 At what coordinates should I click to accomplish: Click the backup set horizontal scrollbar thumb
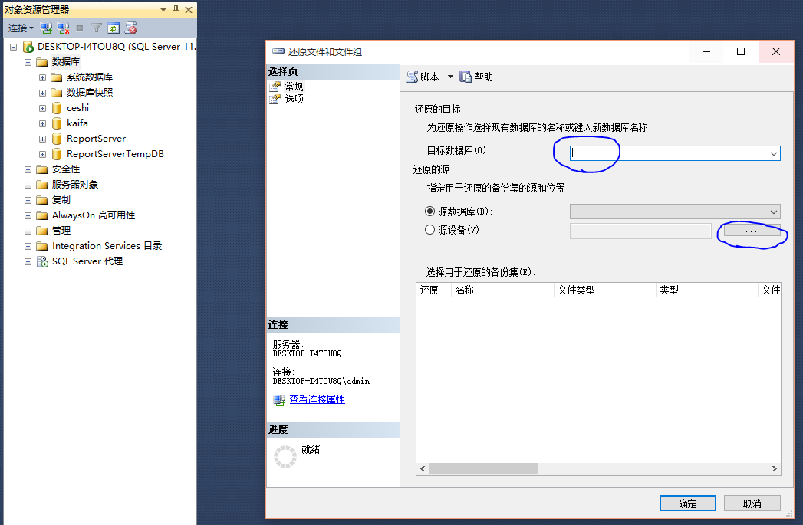[484, 469]
